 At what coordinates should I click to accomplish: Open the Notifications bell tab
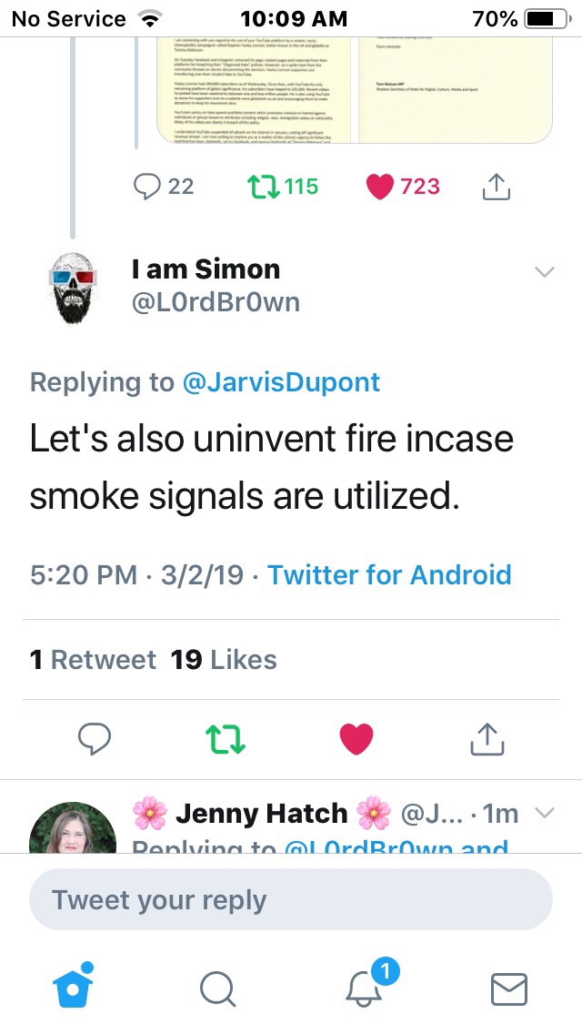[x=366, y=988]
